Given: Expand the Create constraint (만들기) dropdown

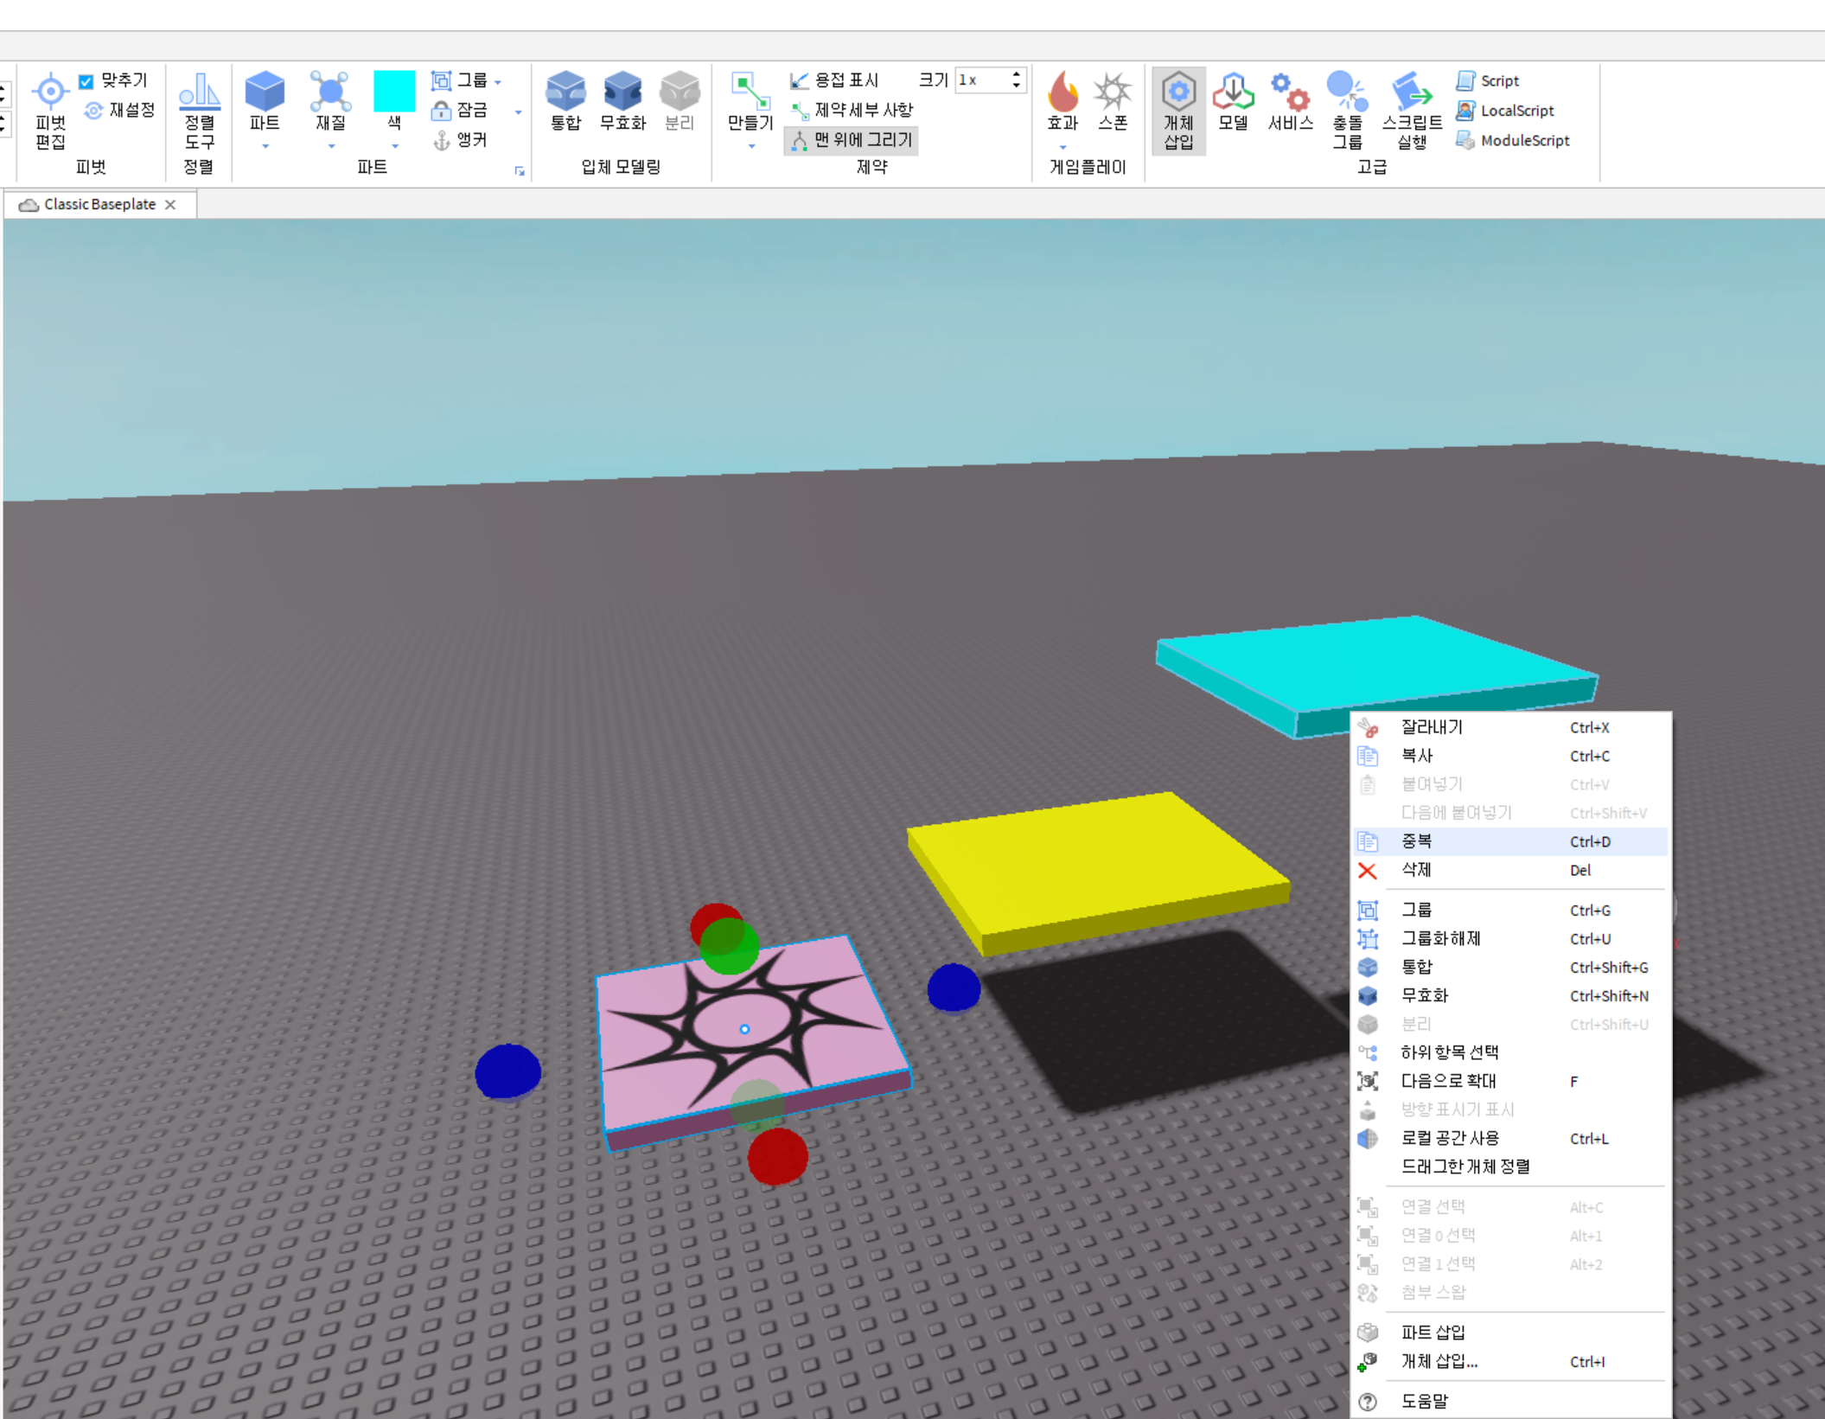Looking at the screenshot, I should pos(751,146).
